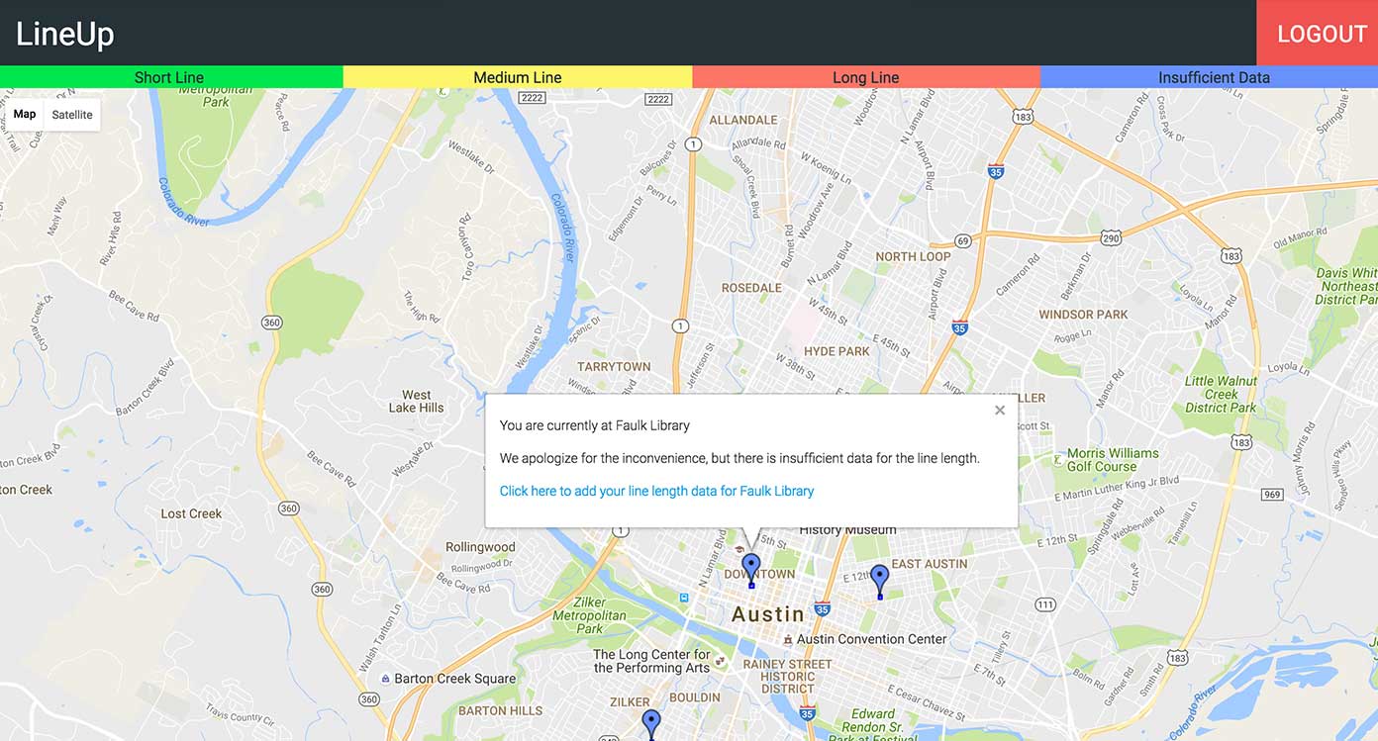Click the Highway 183 shield at top
1378x741 pixels.
1024,117
